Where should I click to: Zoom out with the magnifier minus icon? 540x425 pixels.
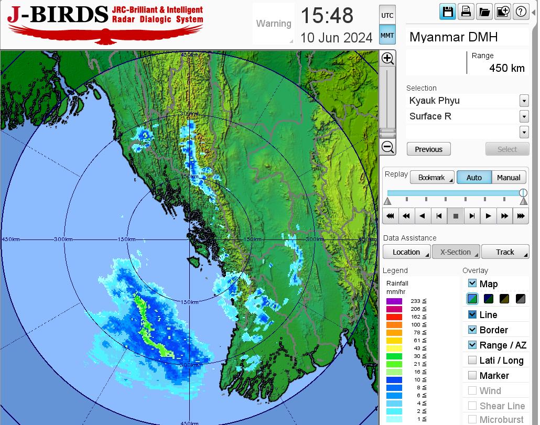(387, 147)
